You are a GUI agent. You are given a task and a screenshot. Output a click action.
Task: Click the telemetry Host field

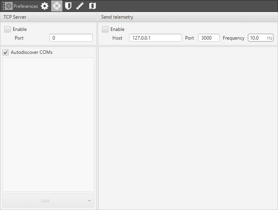click(155, 38)
